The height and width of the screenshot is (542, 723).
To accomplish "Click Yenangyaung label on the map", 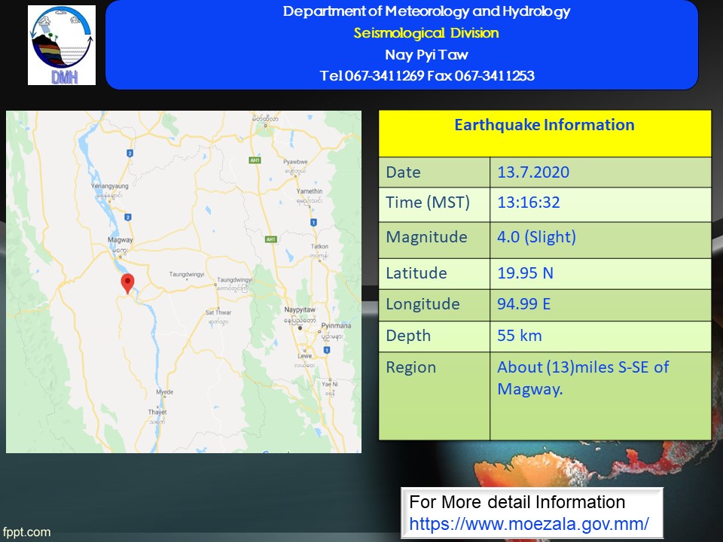I will click(109, 186).
